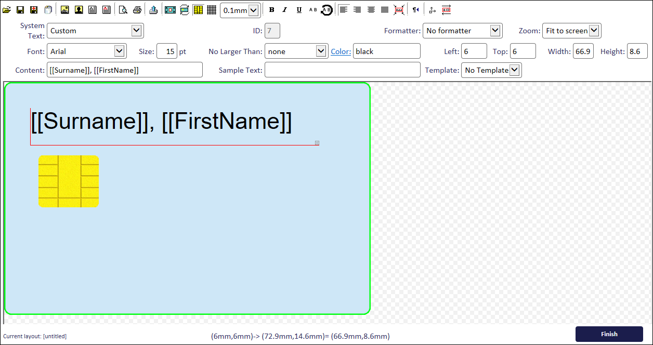The image size is (653, 345).
Task: Save layout with the floppy disk icon
Action: 20,9
